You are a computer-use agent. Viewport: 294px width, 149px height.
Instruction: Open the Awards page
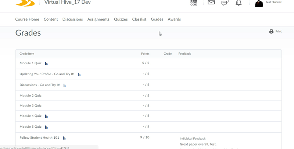pyautogui.click(x=174, y=19)
